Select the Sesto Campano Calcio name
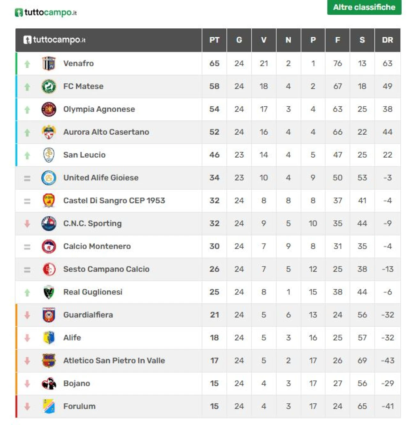Screen dimensions: 409x425 point(106,269)
